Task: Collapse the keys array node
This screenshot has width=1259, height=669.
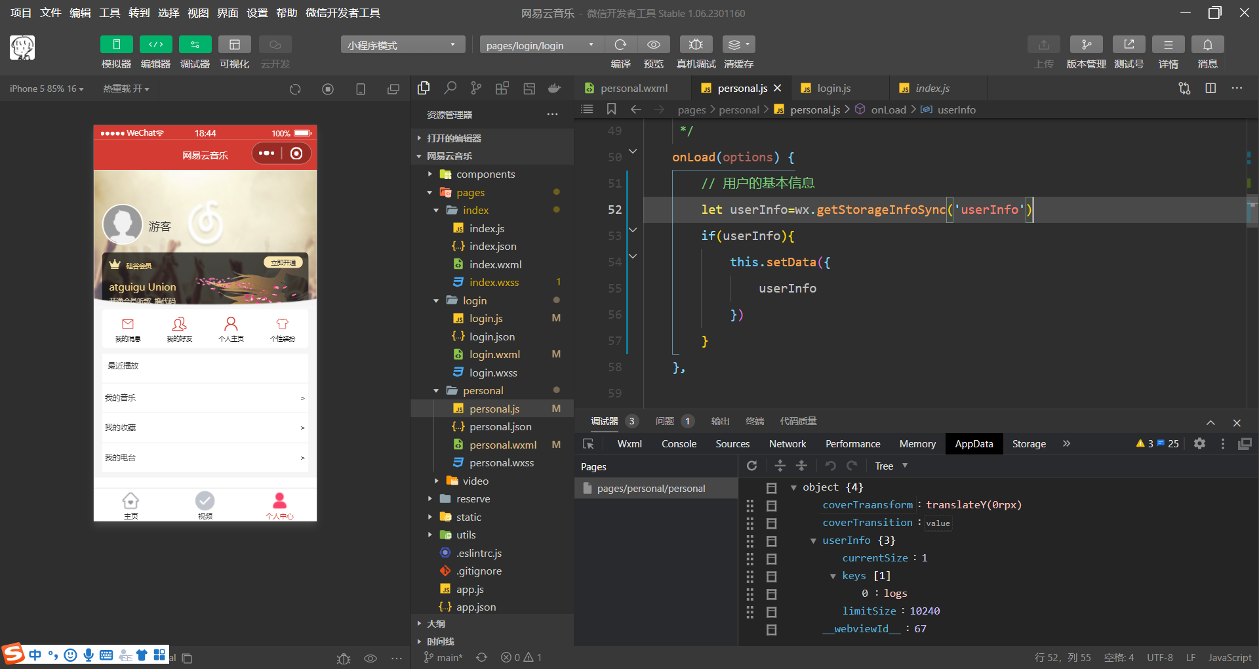Action: (833, 576)
